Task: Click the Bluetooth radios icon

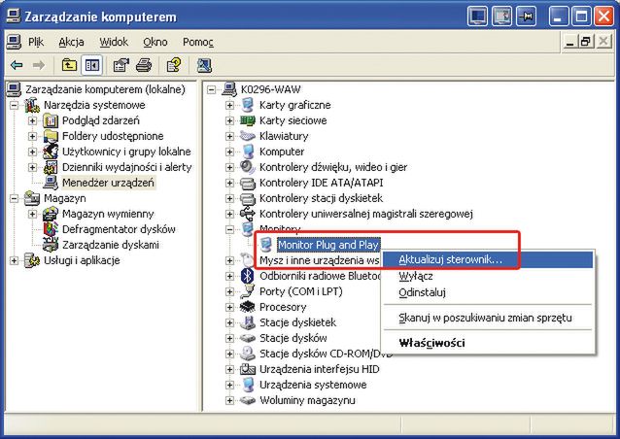Action: click(248, 276)
